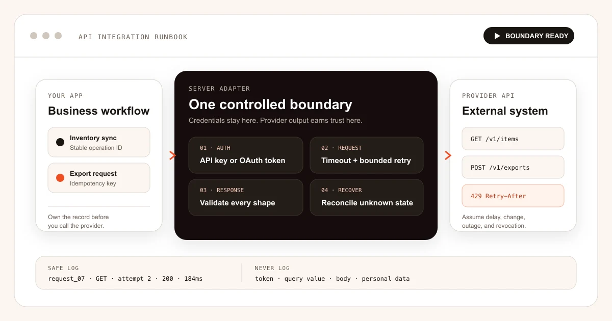Click the Boundary Ready button
This screenshot has height=321, width=612.
tap(529, 36)
